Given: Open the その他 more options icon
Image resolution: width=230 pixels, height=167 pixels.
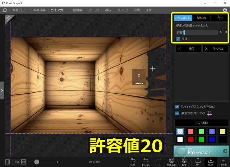Looking at the screenshot, I should click(224, 162).
